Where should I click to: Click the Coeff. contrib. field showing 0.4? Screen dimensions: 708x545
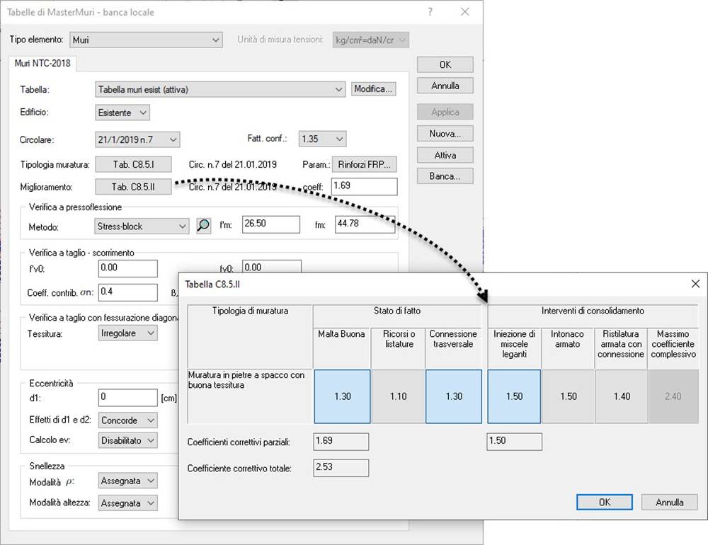pos(127,292)
